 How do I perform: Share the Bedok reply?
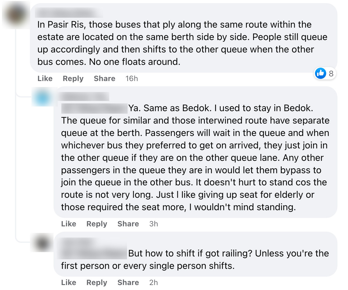pos(128,224)
